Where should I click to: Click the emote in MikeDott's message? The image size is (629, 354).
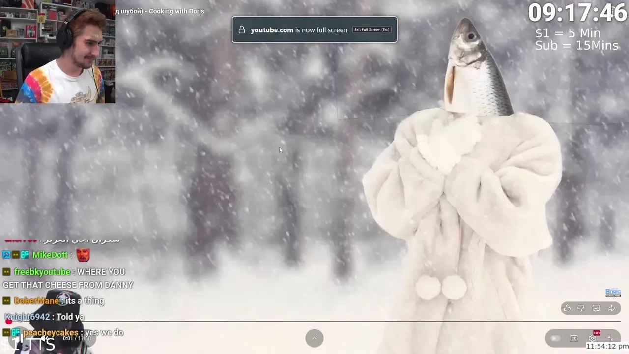[x=83, y=255]
